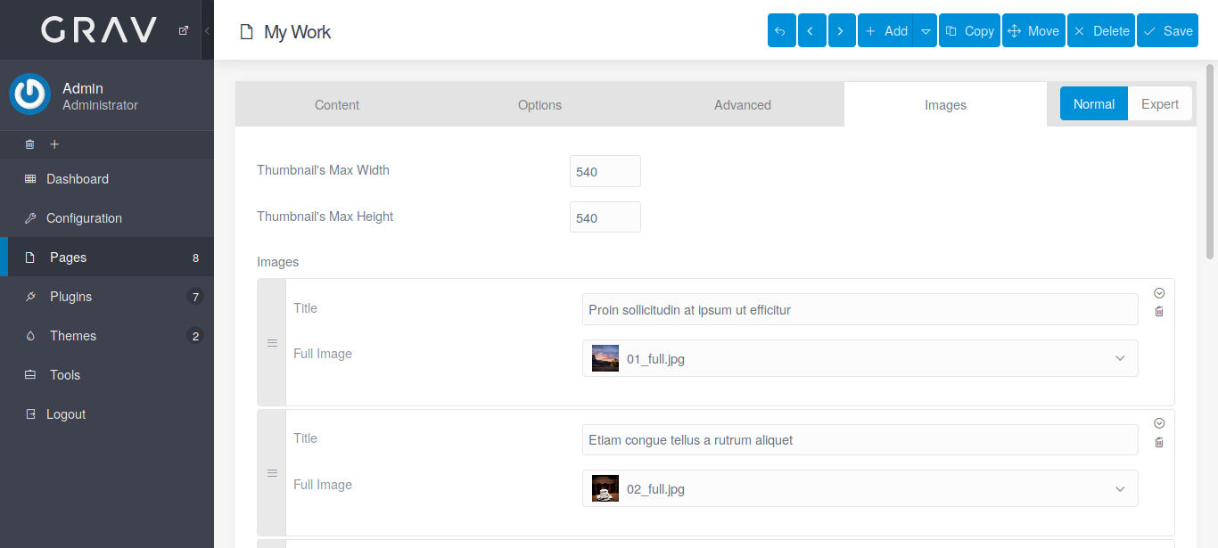1218x548 pixels.
Task: Save the page
Action: tap(1167, 31)
